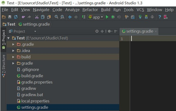Expand the build folder

[x=13, y=57]
